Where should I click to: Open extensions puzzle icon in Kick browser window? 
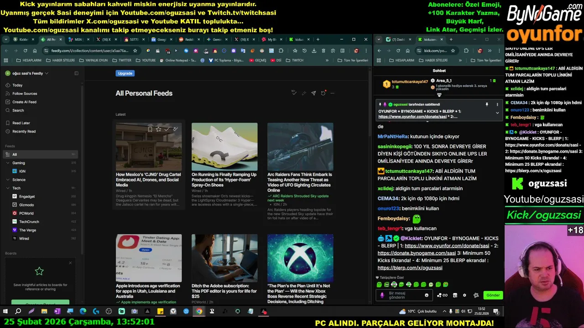click(466, 51)
